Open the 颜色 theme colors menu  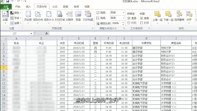click(x=16, y=13)
